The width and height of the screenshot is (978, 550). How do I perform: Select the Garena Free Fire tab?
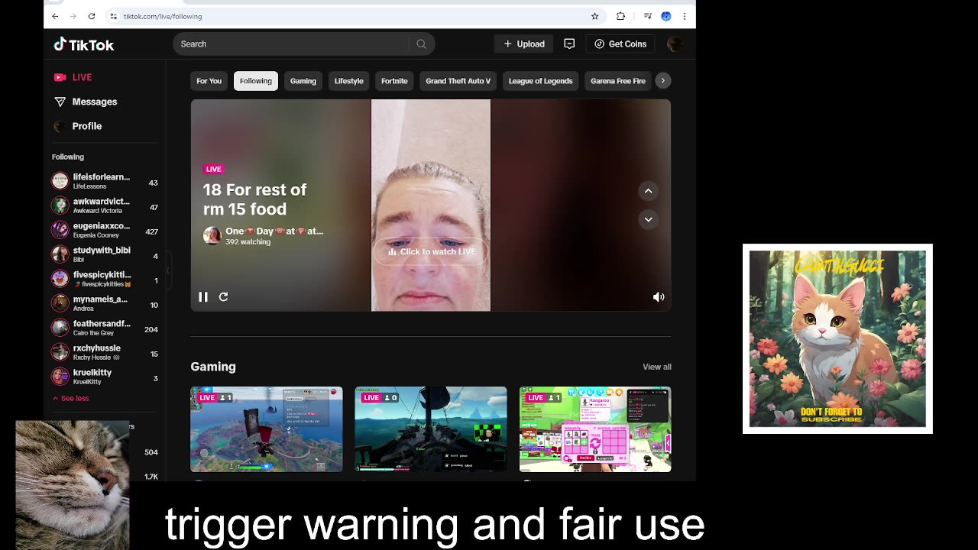618,81
